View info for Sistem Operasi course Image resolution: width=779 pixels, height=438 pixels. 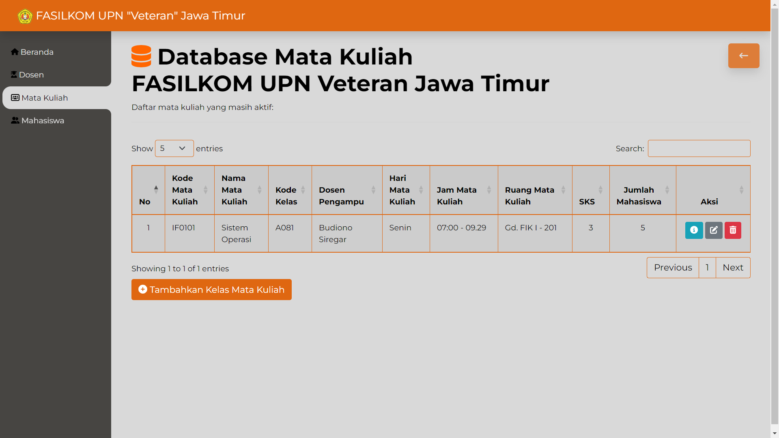(x=694, y=230)
